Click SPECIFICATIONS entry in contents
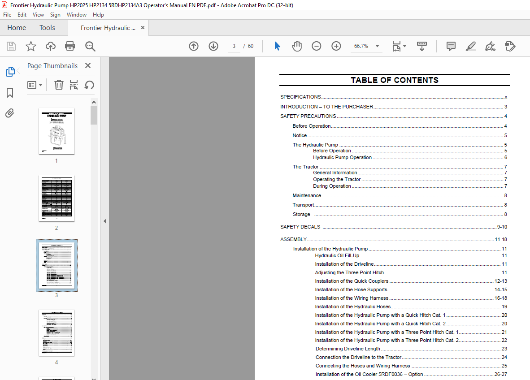Screen dimensions: 530x380 click(393, 97)
